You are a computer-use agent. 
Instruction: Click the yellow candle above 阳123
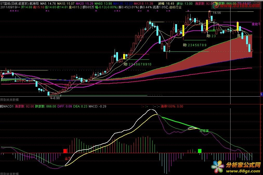click(x=207, y=25)
